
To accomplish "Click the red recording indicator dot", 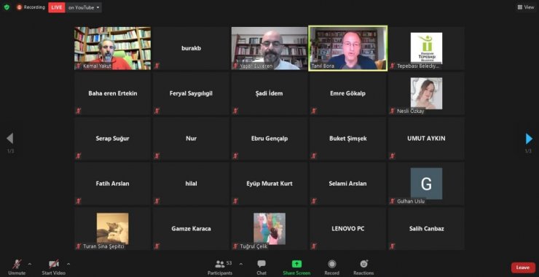I will (x=19, y=7).
